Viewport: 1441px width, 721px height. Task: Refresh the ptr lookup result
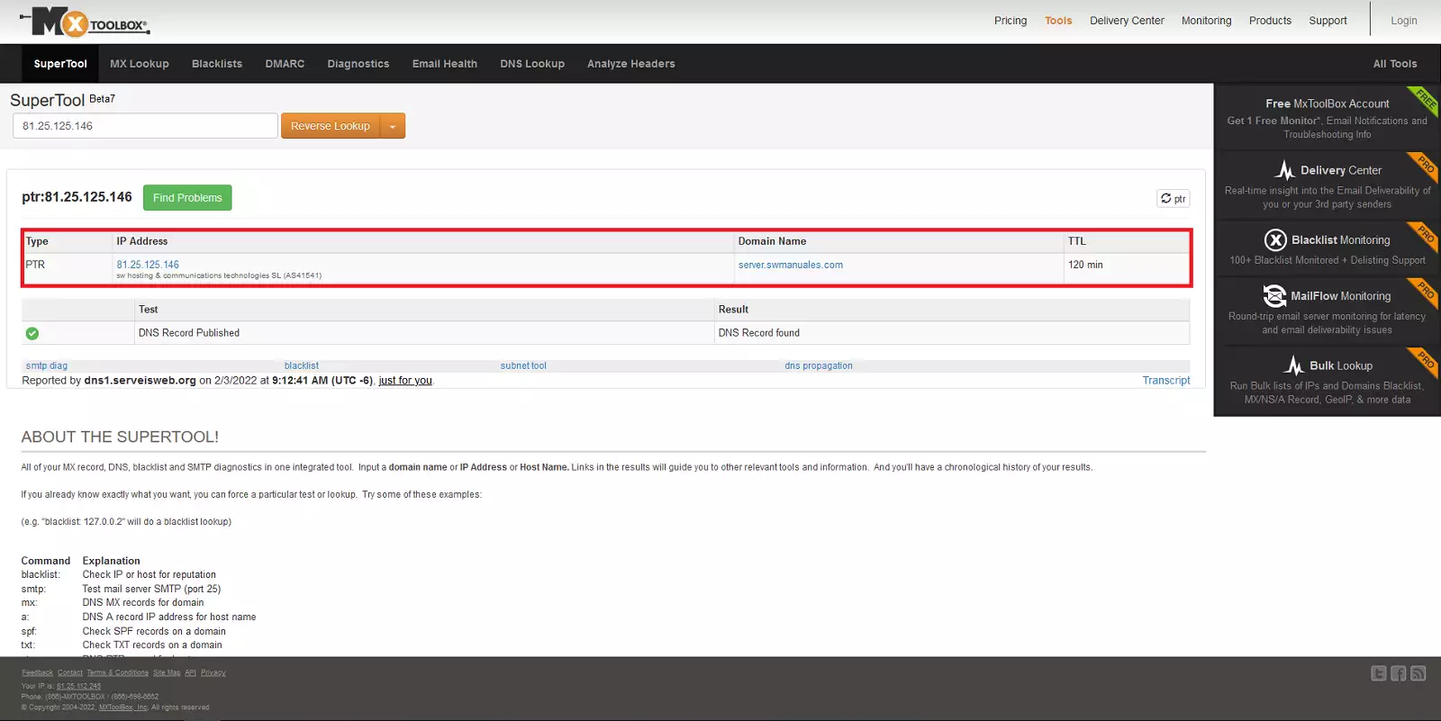1173,199
